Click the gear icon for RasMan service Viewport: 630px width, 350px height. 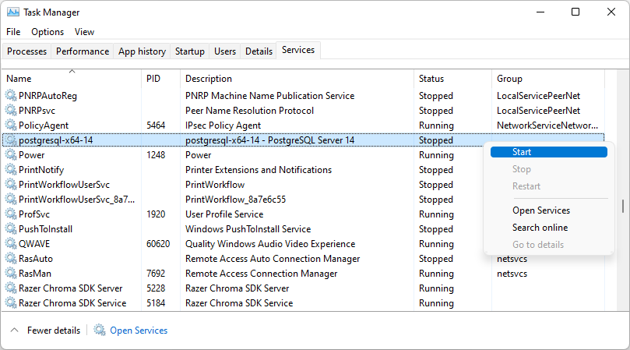coord(11,273)
